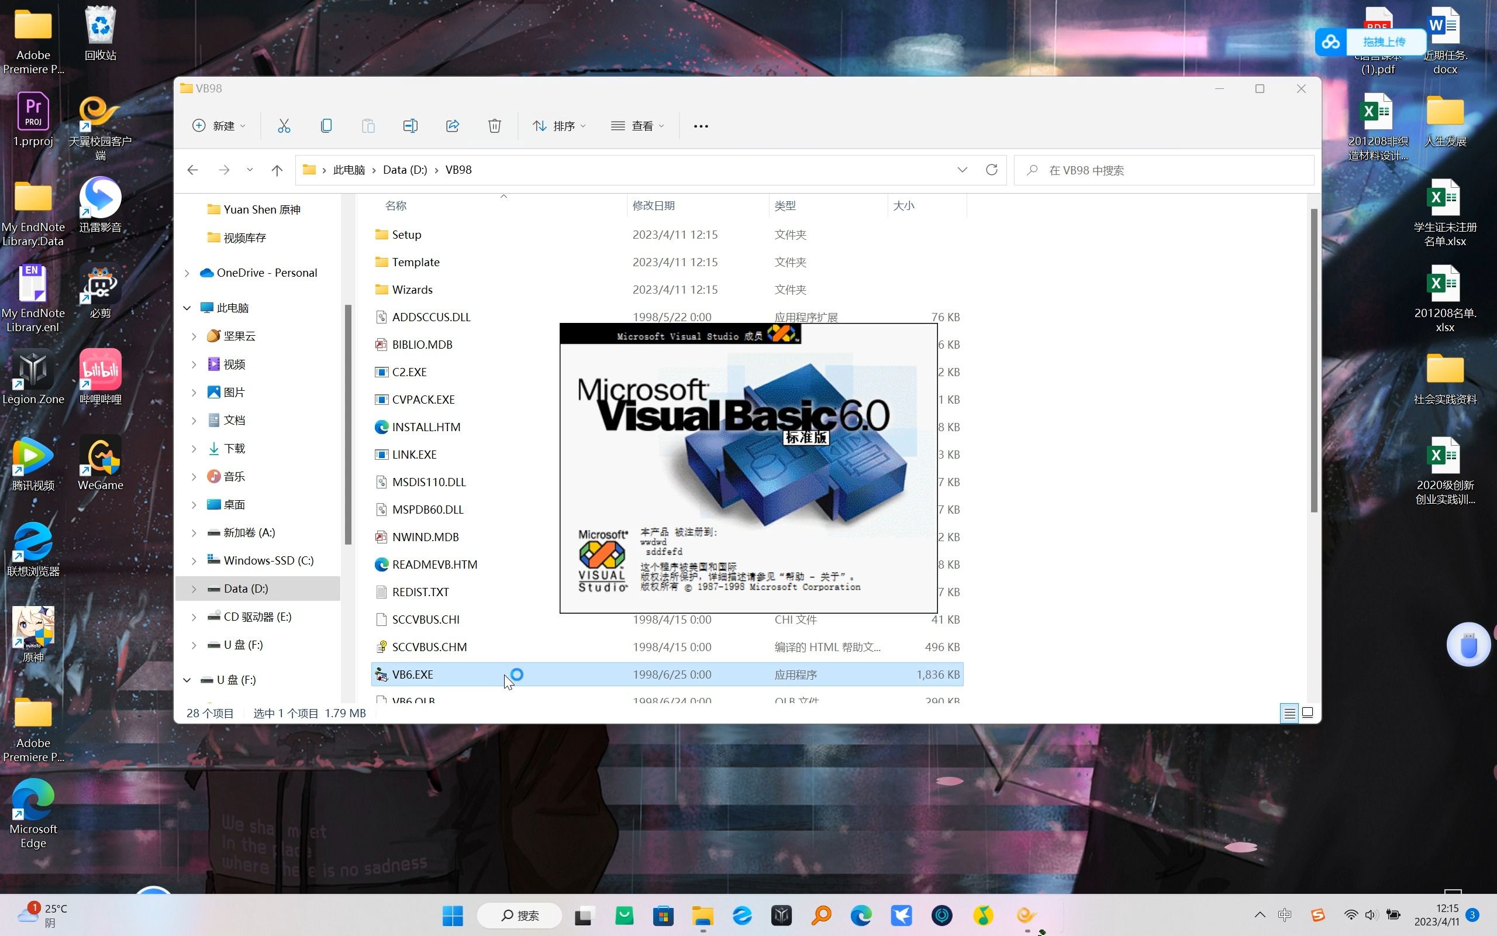The height and width of the screenshot is (936, 1497).
Task: Open the 排序 sort dropdown
Action: coord(559,126)
